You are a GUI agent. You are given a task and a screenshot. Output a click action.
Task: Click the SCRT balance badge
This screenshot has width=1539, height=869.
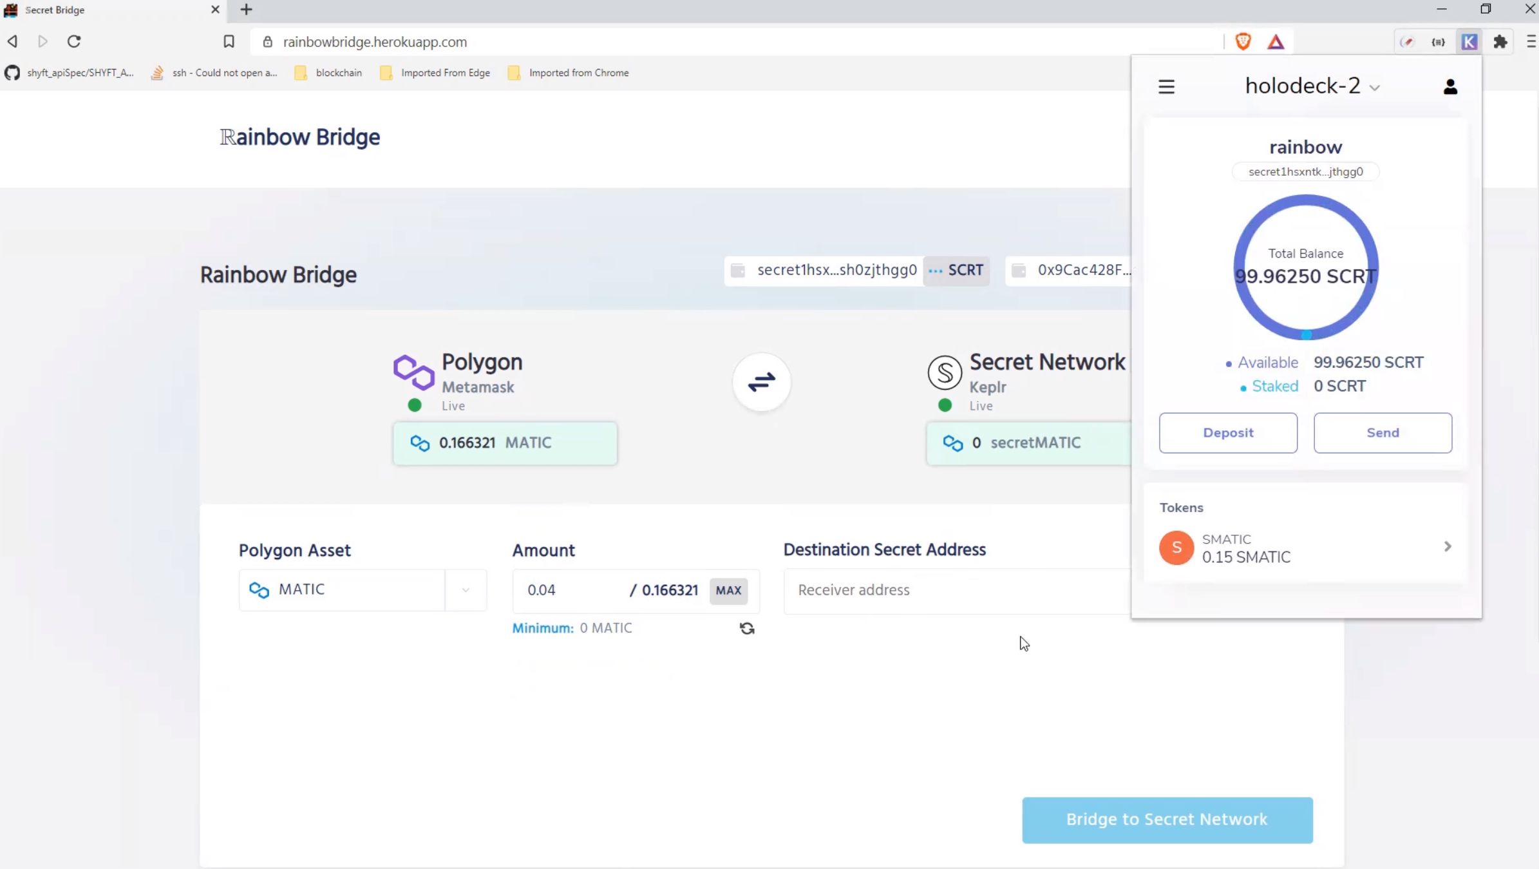click(956, 271)
